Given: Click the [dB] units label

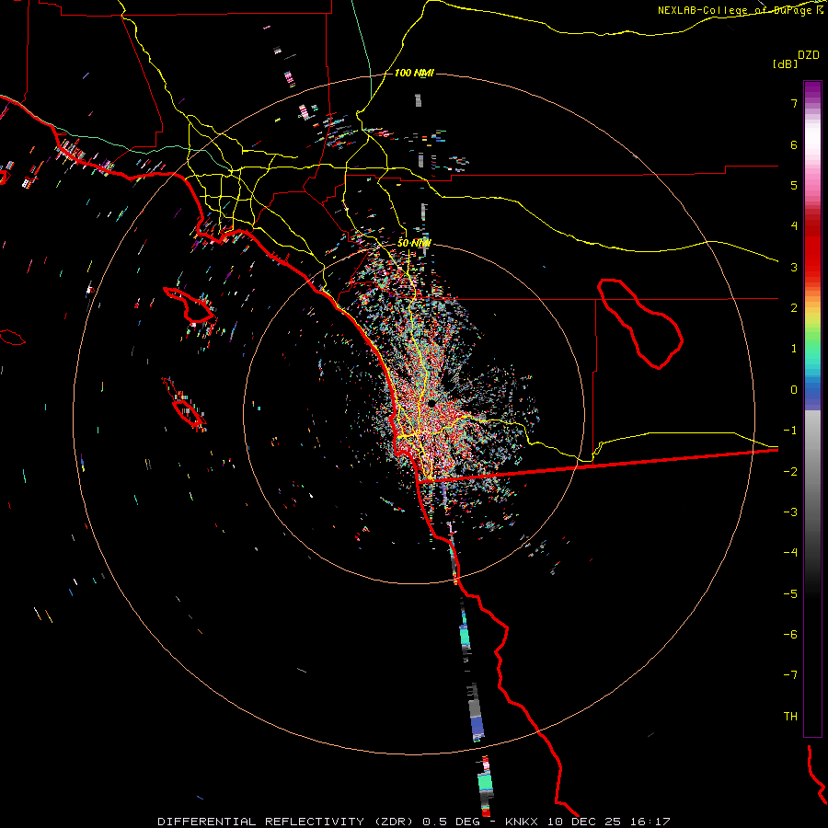Looking at the screenshot, I should [785, 63].
